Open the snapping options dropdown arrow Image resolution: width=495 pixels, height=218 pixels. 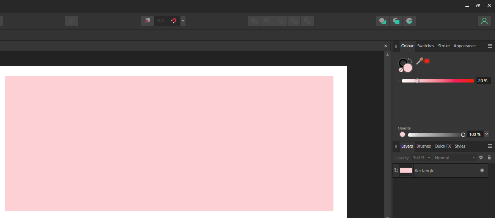(x=183, y=21)
